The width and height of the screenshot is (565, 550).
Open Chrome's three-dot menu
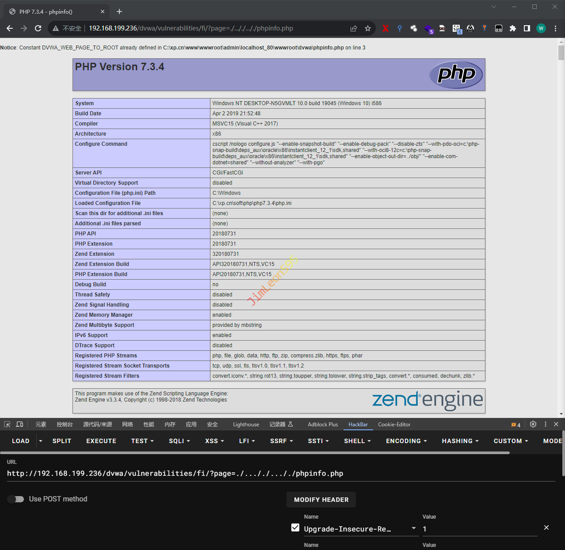(x=556, y=28)
